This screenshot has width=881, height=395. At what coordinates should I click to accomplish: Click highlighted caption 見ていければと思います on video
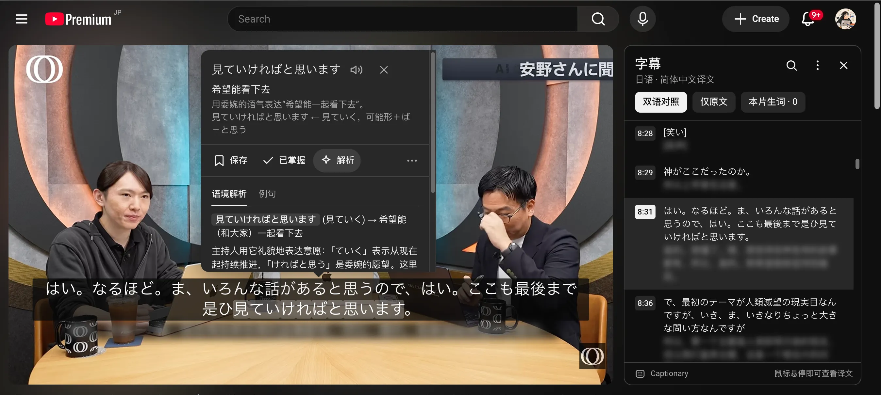tap(319, 308)
